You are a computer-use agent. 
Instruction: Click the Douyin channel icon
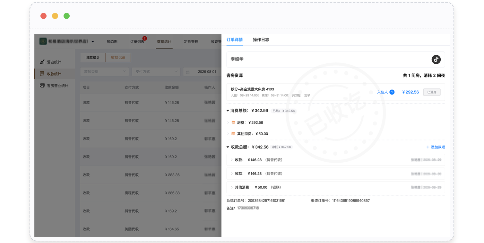pyautogui.click(x=436, y=59)
